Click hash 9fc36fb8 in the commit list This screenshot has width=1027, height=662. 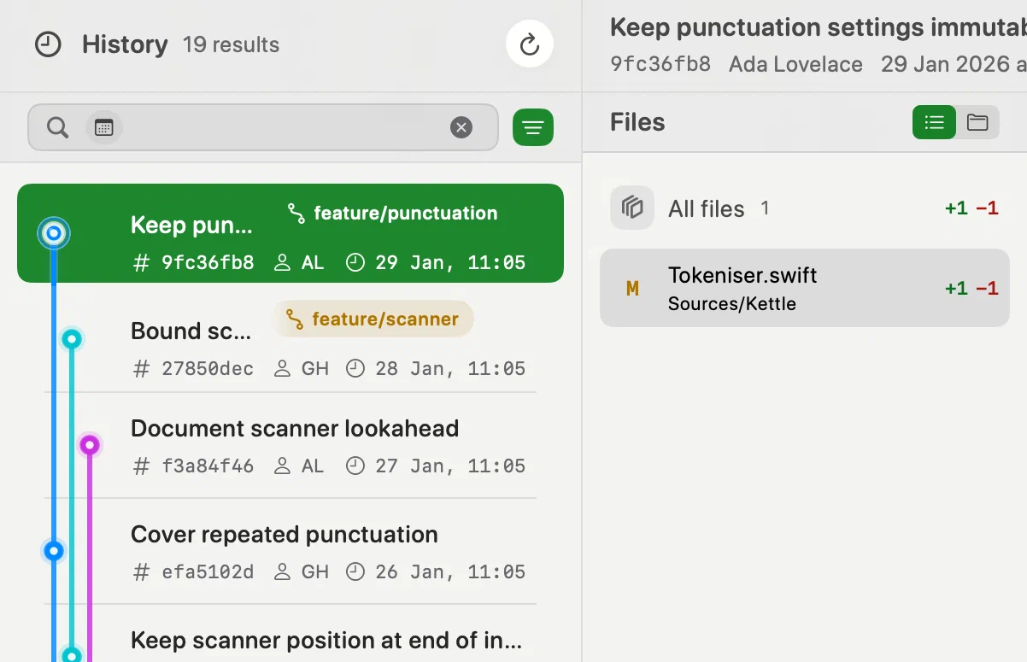[x=208, y=262]
